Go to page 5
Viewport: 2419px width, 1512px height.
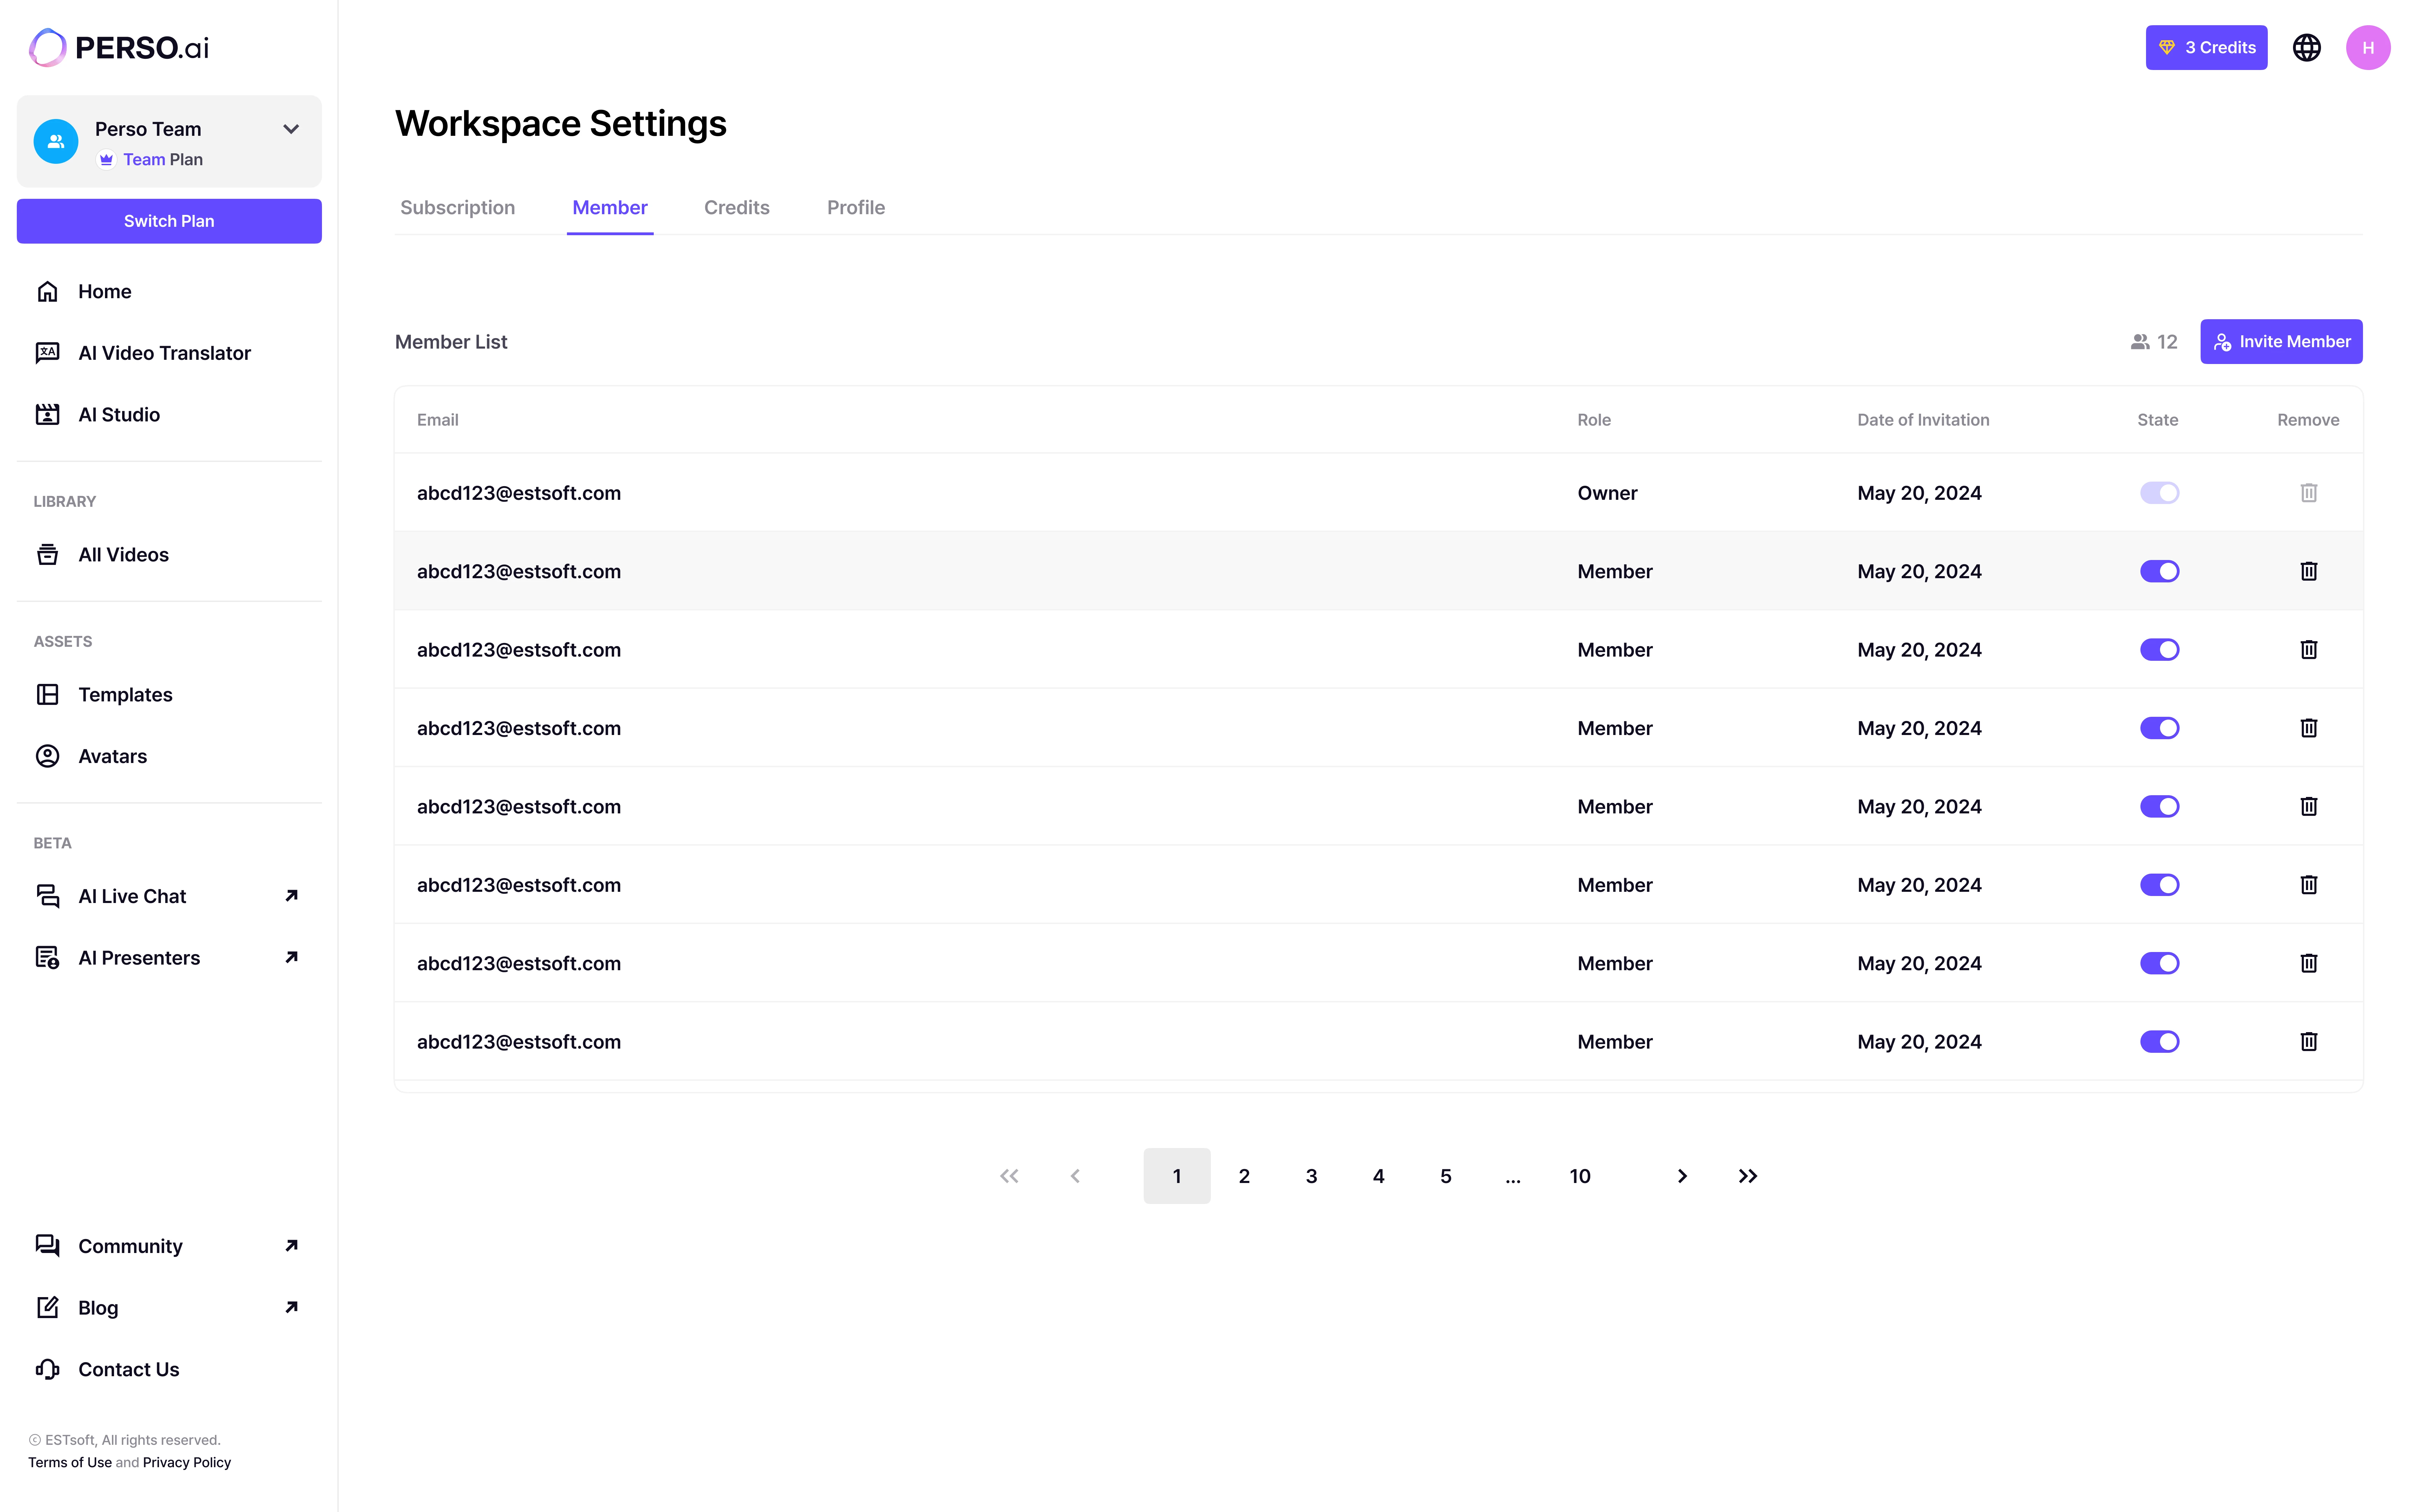click(x=1445, y=1176)
